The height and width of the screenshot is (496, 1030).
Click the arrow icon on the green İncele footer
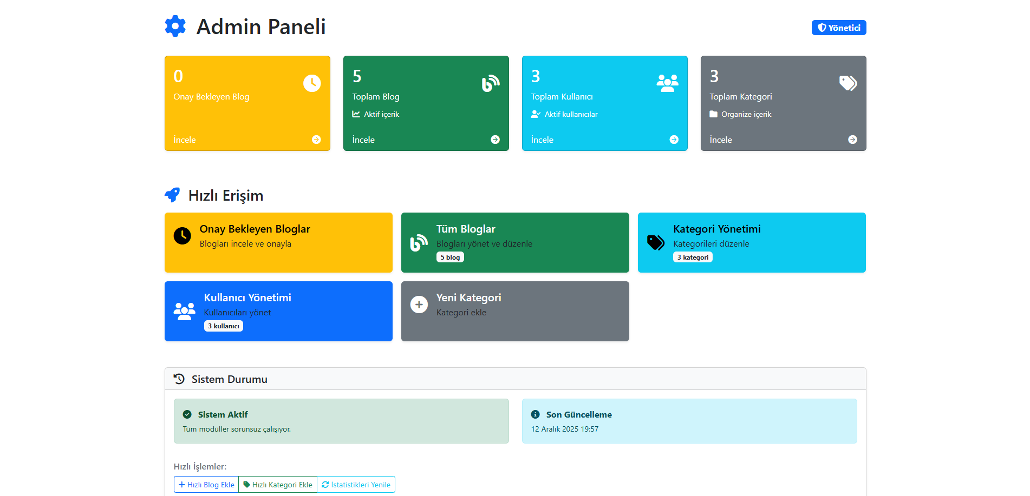495,140
